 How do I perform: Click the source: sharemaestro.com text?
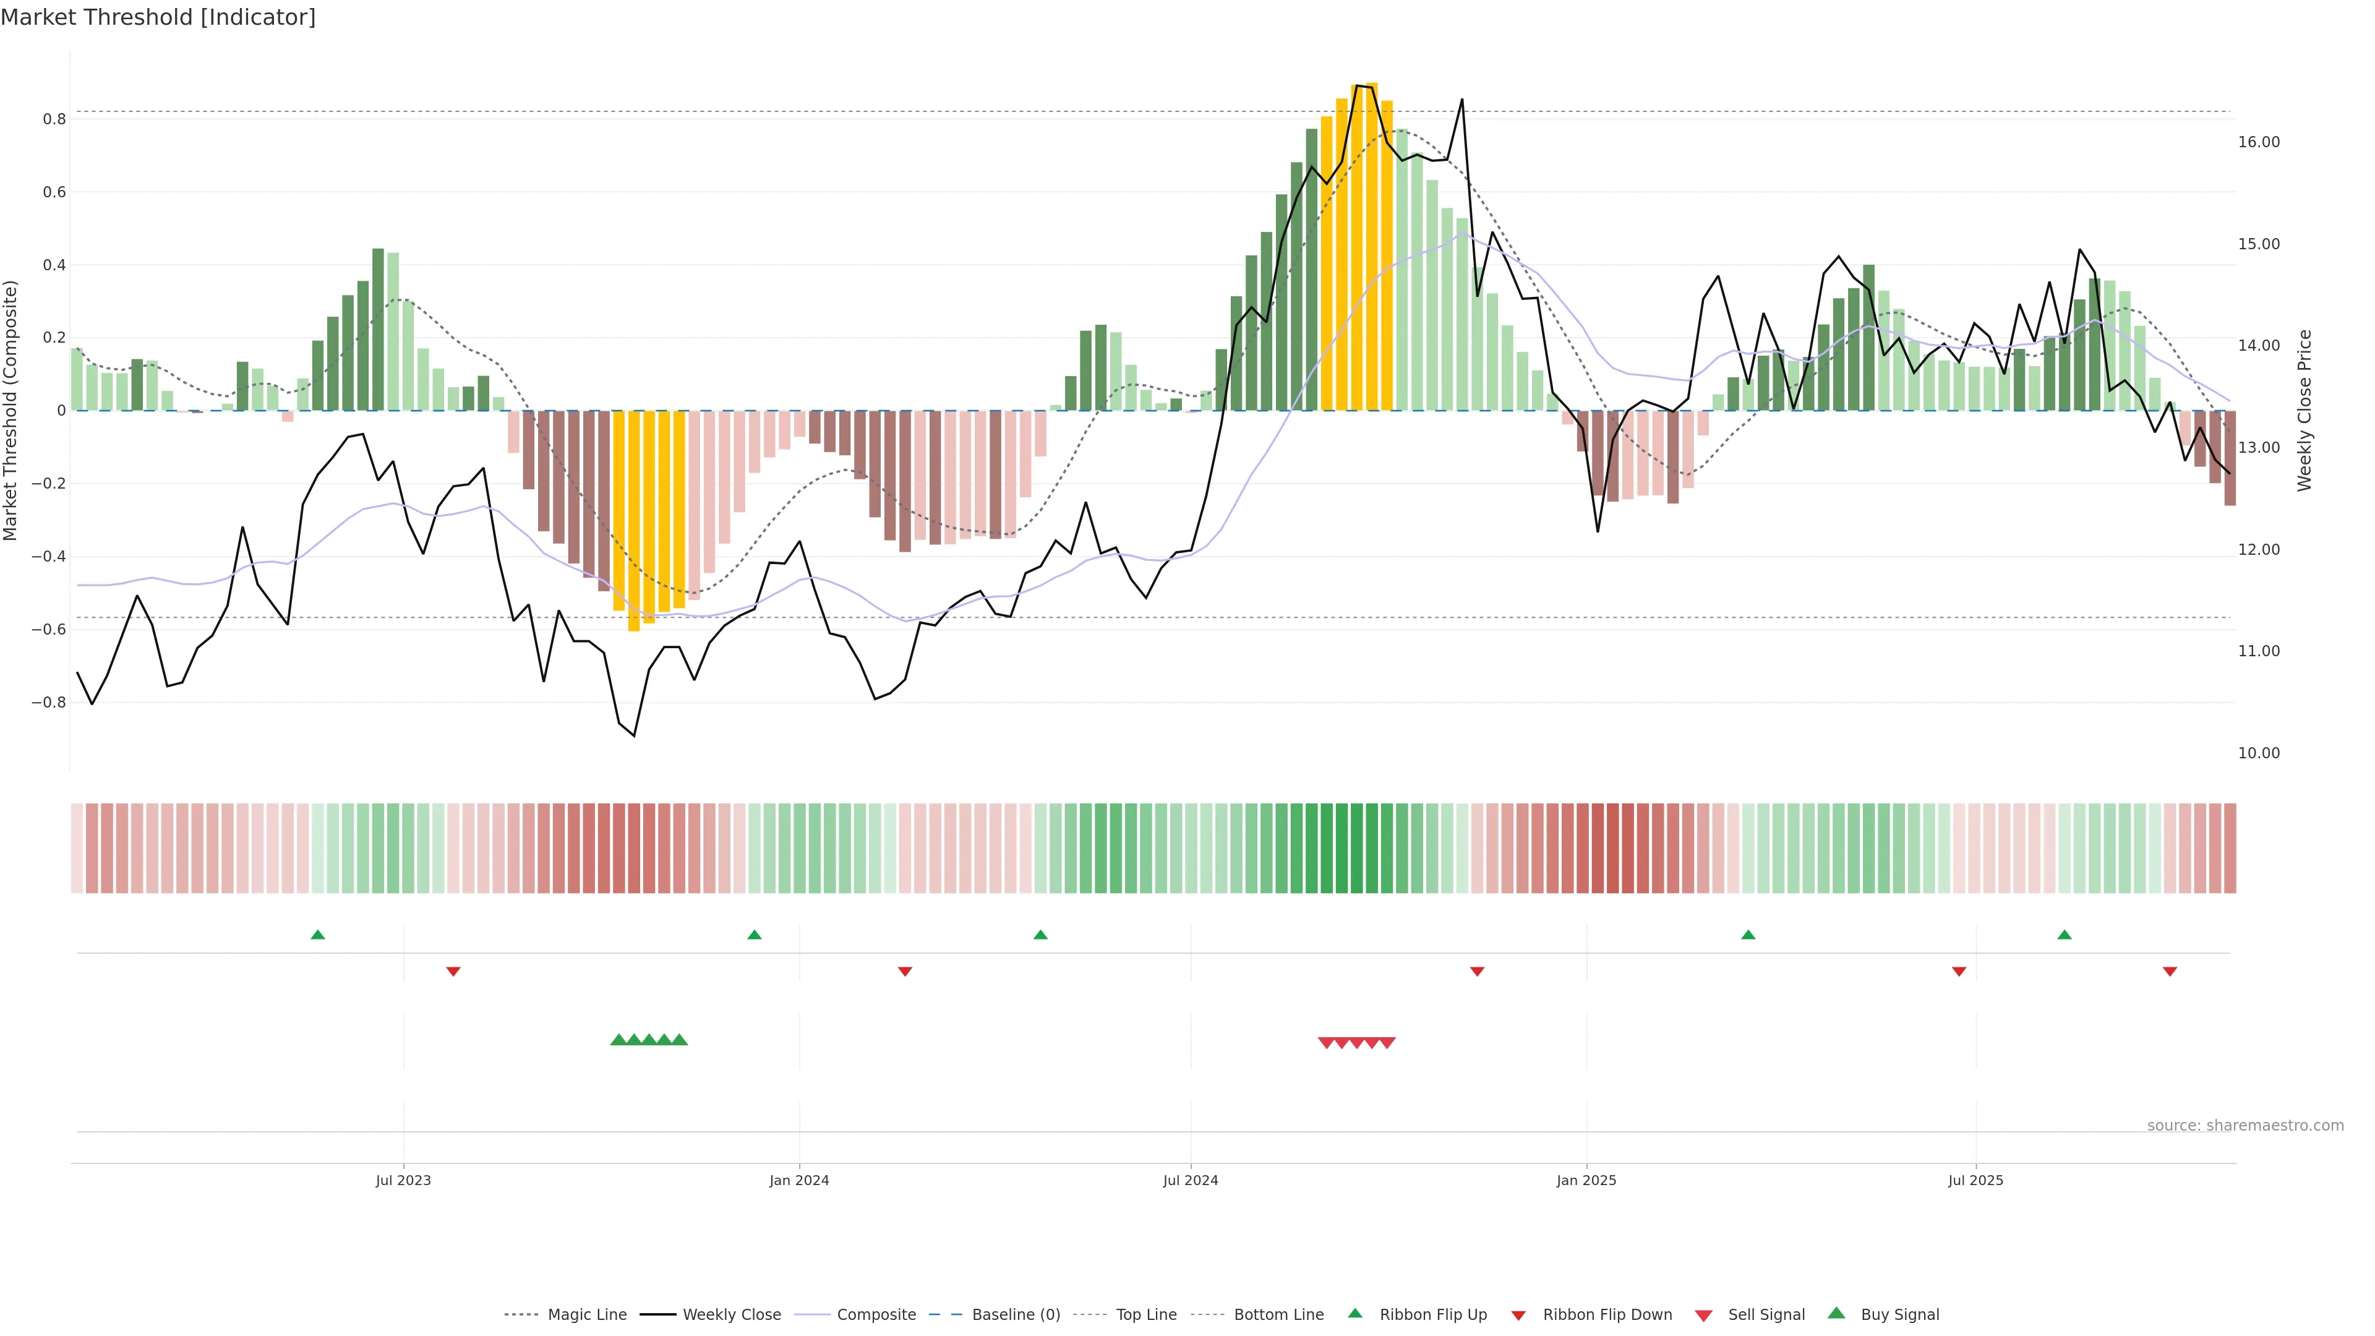[2245, 1126]
